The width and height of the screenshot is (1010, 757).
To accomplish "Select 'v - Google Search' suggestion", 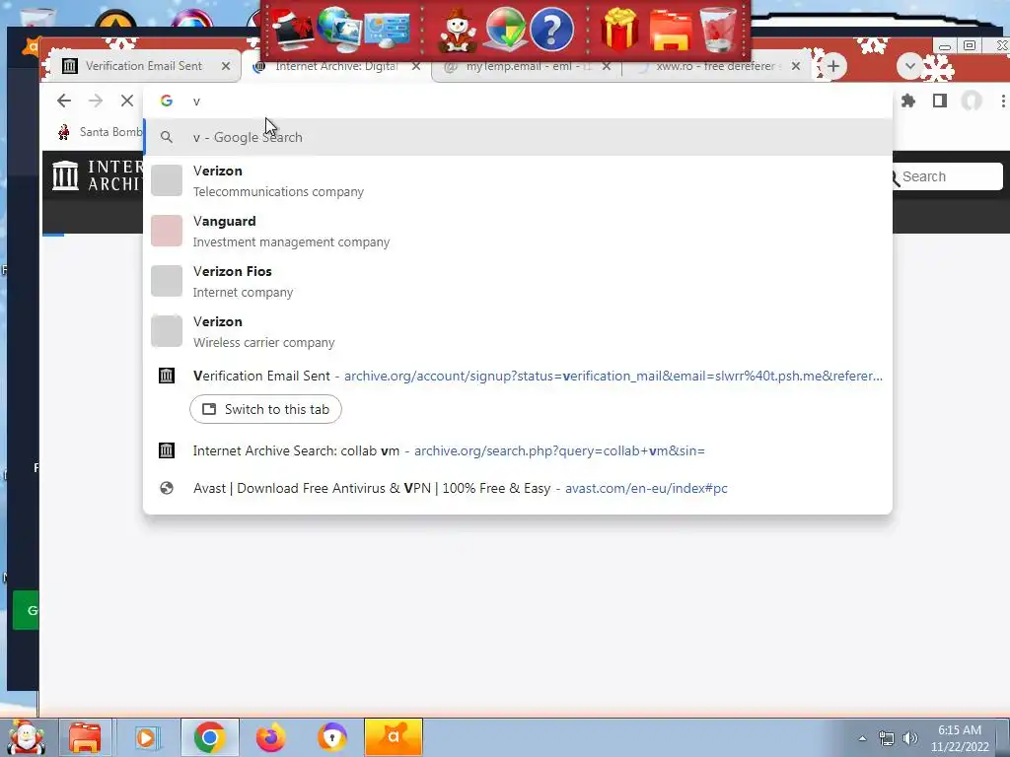I will tap(517, 137).
